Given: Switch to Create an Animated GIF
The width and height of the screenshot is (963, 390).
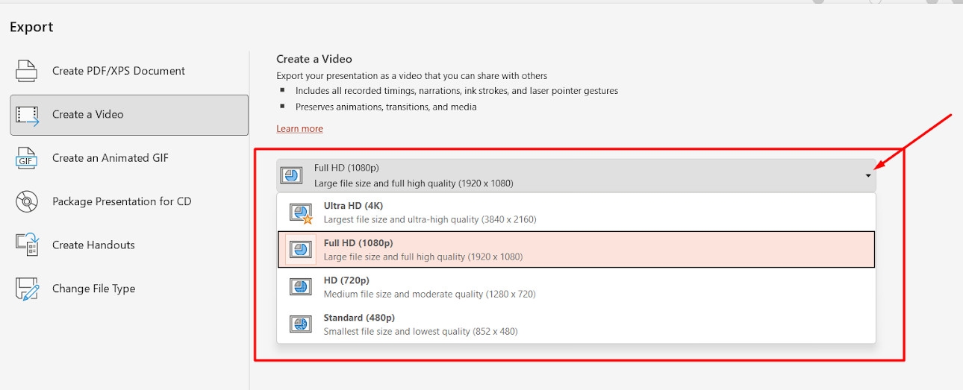Looking at the screenshot, I should pyautogui.click(x=110, y=158).
